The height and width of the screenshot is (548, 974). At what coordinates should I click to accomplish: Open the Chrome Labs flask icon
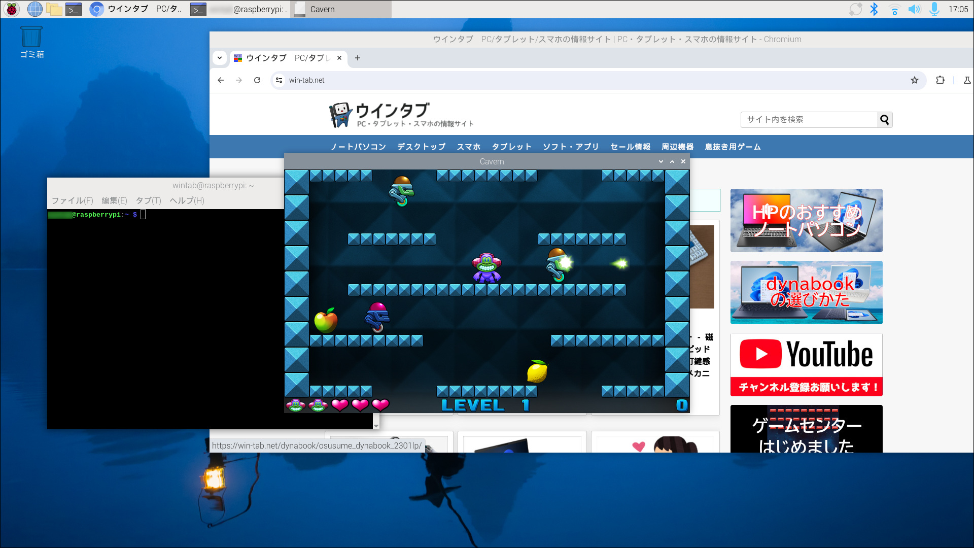(x=967, y=80)
